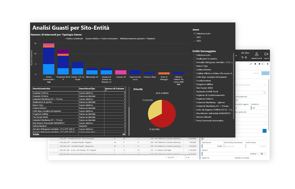
Task: Check the Banco Frigo entity checkbox
Action: coord(194,66)
